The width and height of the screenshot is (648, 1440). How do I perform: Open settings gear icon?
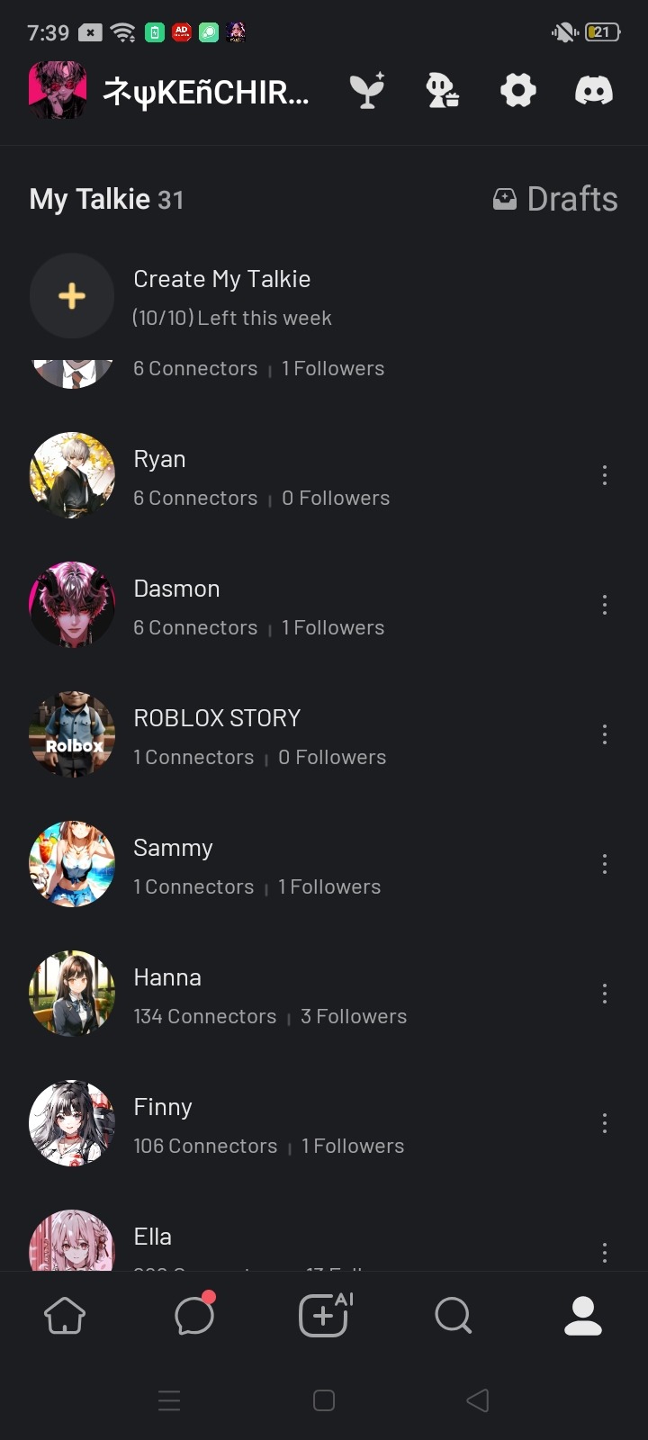tap(518, 90)
